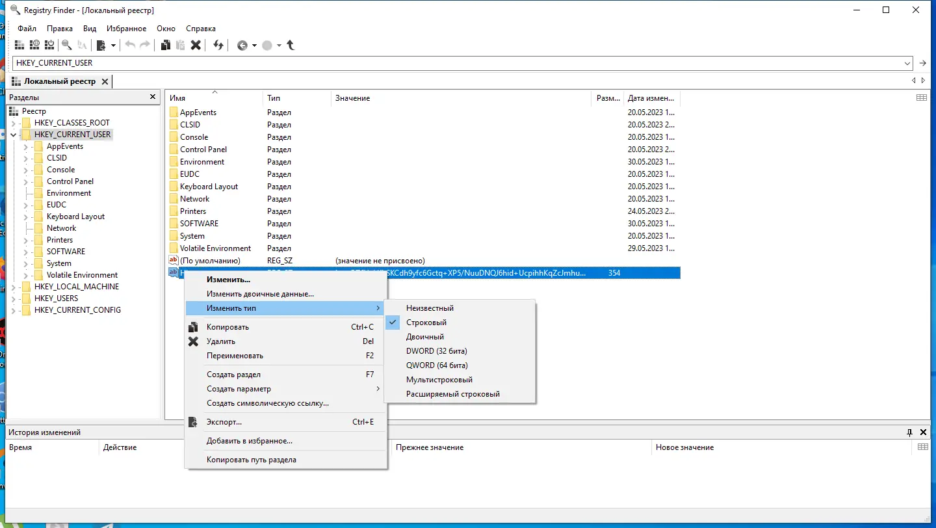Open column chooser icon in the history header
The width and height of the screenshot is (936, 528).
click(922, 447)
